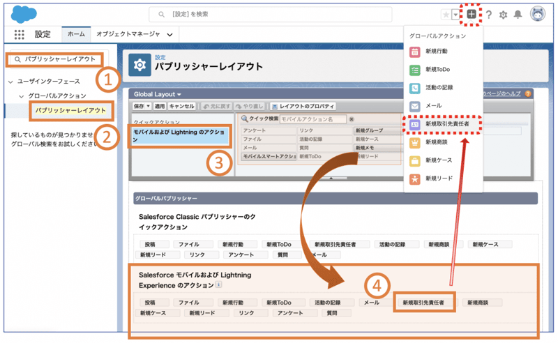This screenshot has width=558, height=343.
Task: Click the 新規ケース briefcase icon
Action: pos(414,161)
